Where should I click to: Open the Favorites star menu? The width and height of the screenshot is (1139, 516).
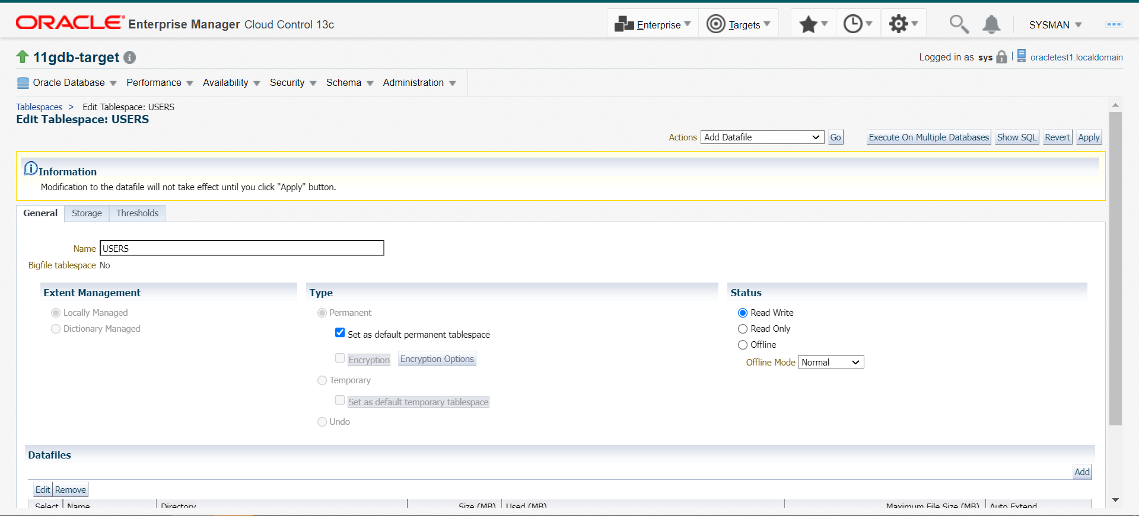[808, 24]
